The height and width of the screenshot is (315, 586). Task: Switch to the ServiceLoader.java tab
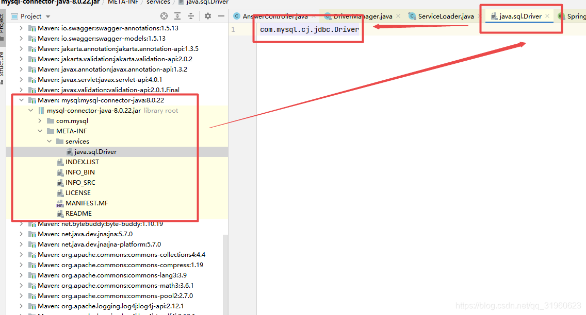pos(446,16)
